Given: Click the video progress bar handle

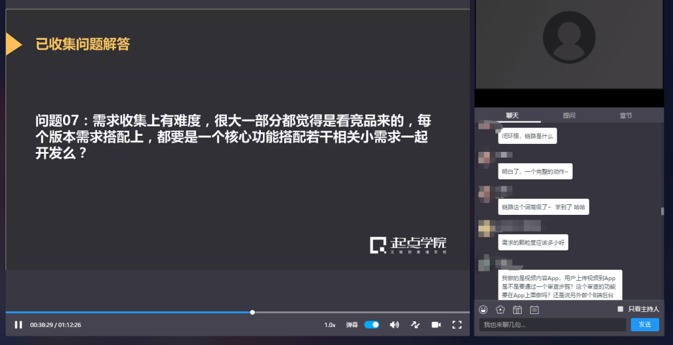Looking at the screenshot, I should pyautogui.click(x=252, y=313).
